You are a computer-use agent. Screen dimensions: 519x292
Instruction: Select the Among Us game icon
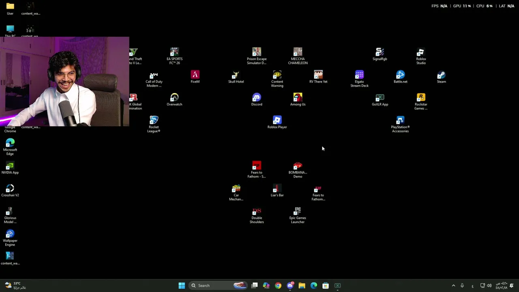click(298, 100)
